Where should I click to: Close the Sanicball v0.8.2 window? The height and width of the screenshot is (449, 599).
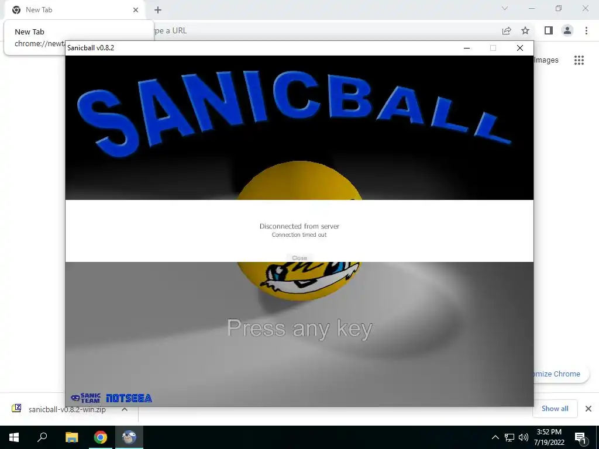(x=520, y=48)
